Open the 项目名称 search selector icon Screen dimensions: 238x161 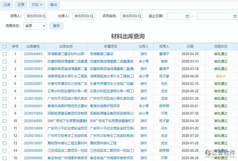tap(139, 16)
